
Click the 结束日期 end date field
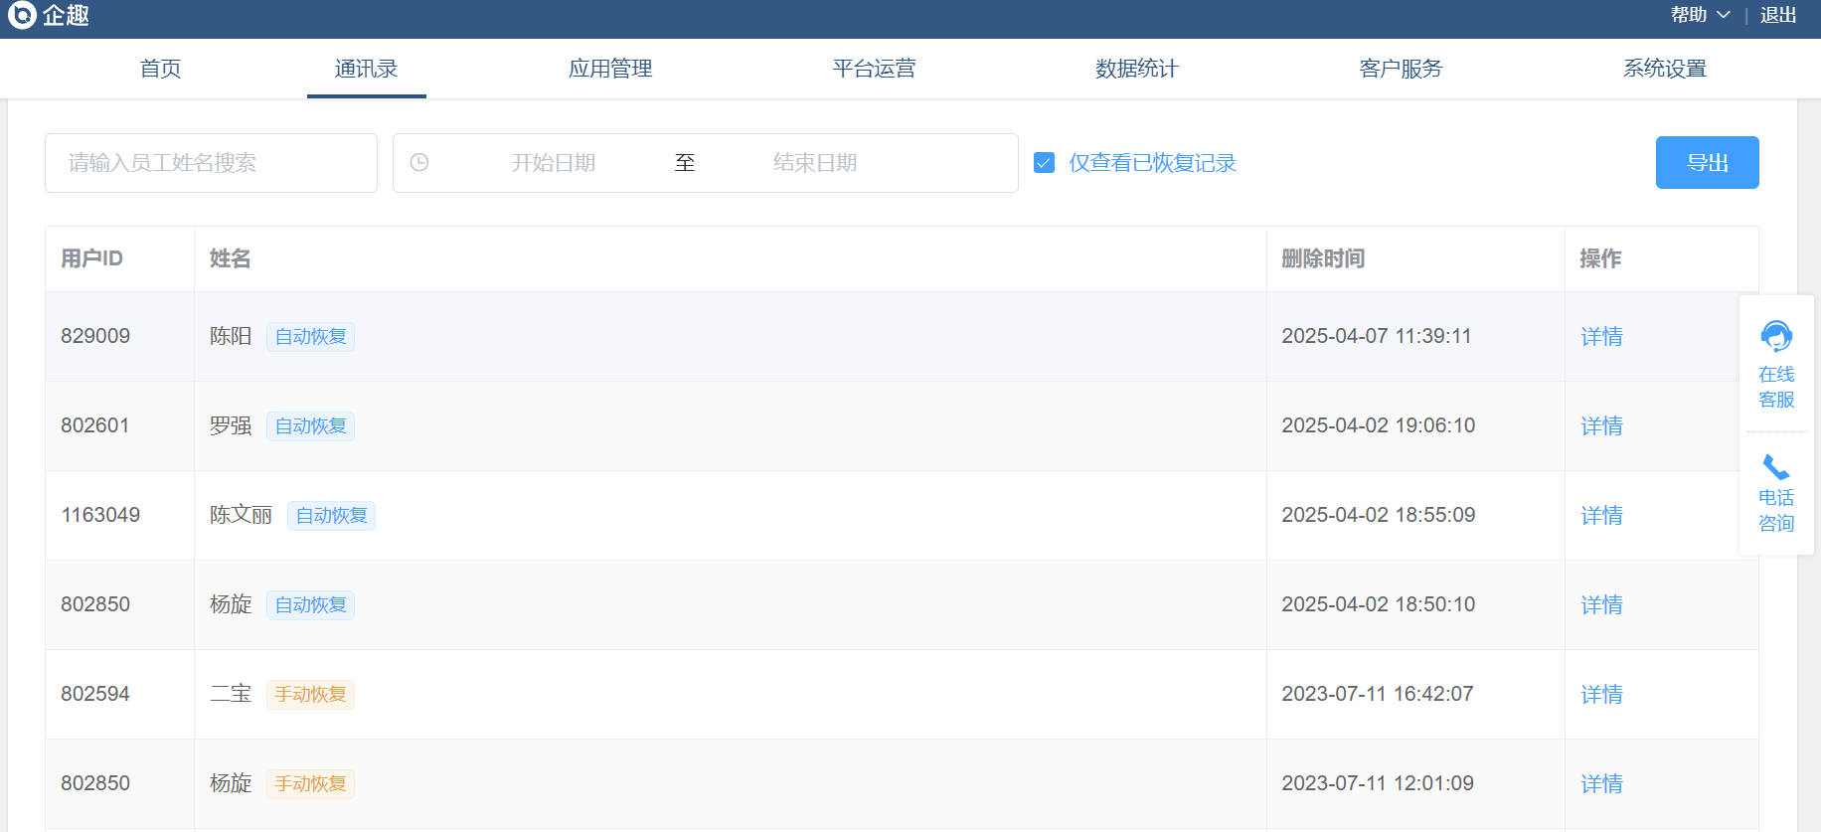click(x=815, y=163)
